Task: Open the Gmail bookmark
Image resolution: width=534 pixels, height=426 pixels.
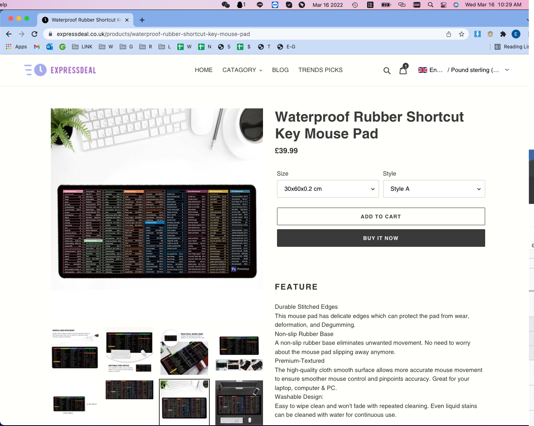Action: [x=37, y=47]
